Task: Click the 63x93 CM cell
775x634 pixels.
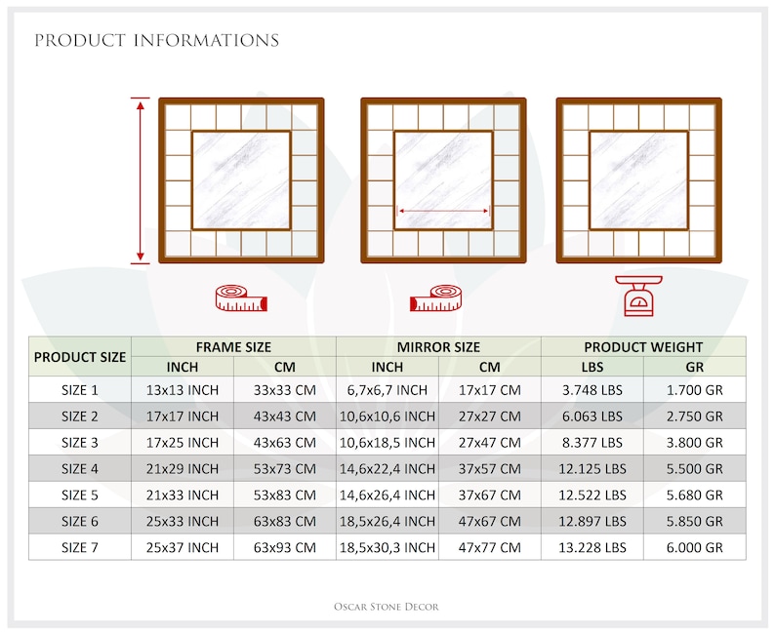Action: [285, 547]
